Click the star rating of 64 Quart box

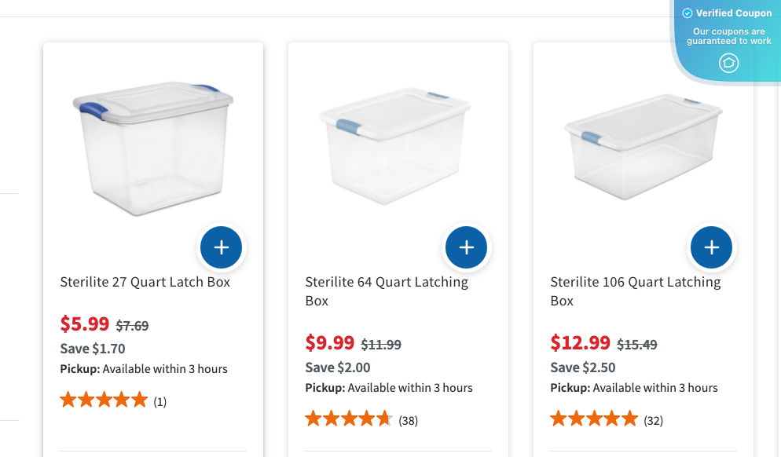(349, 419)
